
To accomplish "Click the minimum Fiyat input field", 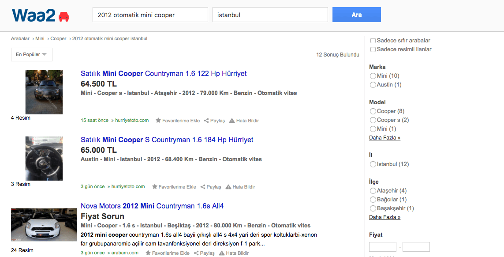I will pyautogui.click(x=382, y=247).
